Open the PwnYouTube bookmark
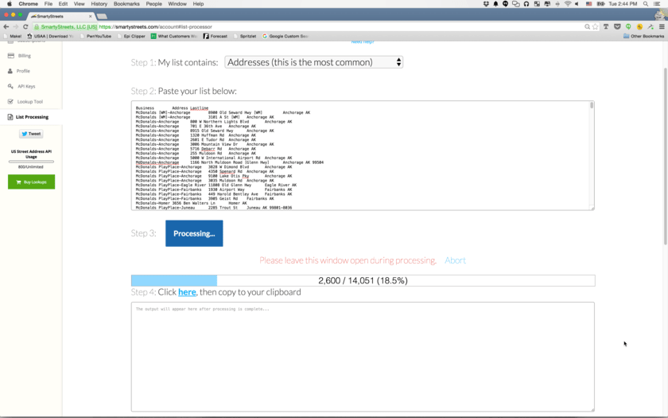 (x=96, y=37)
